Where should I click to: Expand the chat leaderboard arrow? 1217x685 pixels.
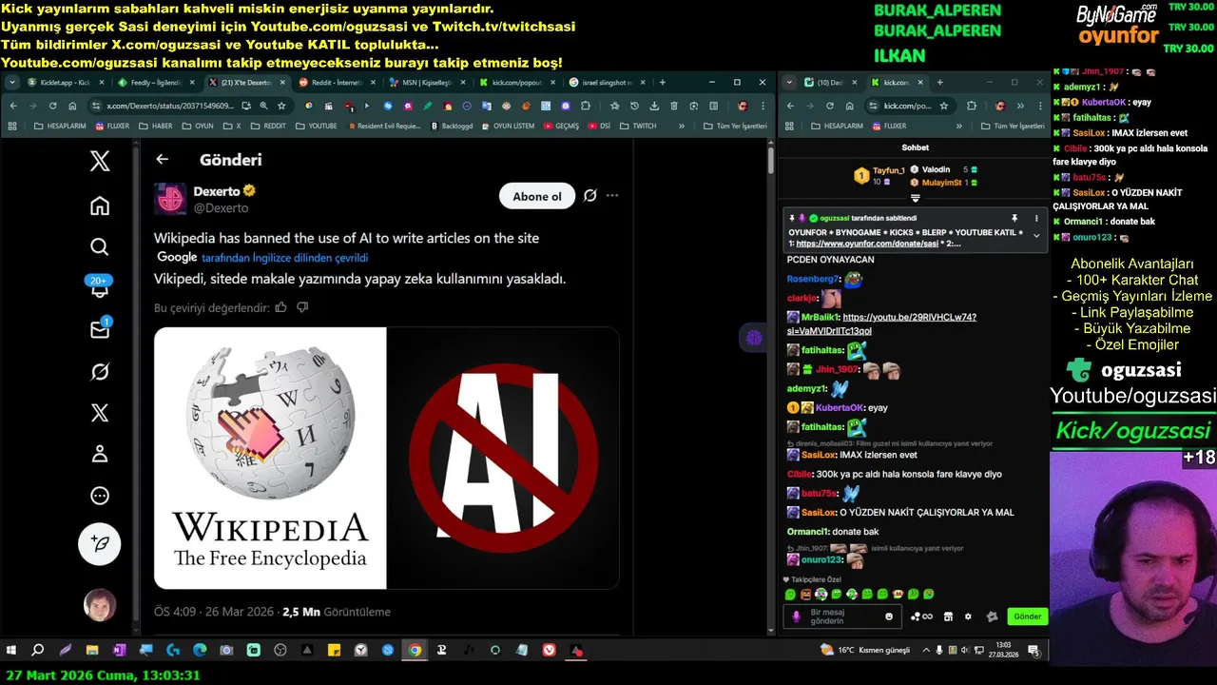(x=916, y=198)
